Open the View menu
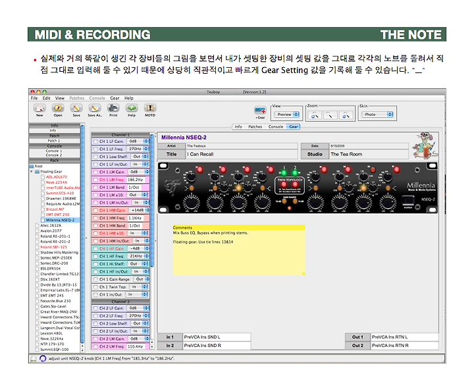 [x=59, y=98]
